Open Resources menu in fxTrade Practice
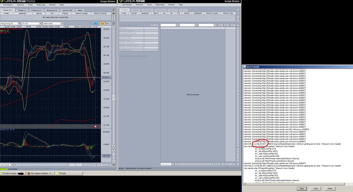This screenshot has width=353, height=192. click(x=41, y=5)
